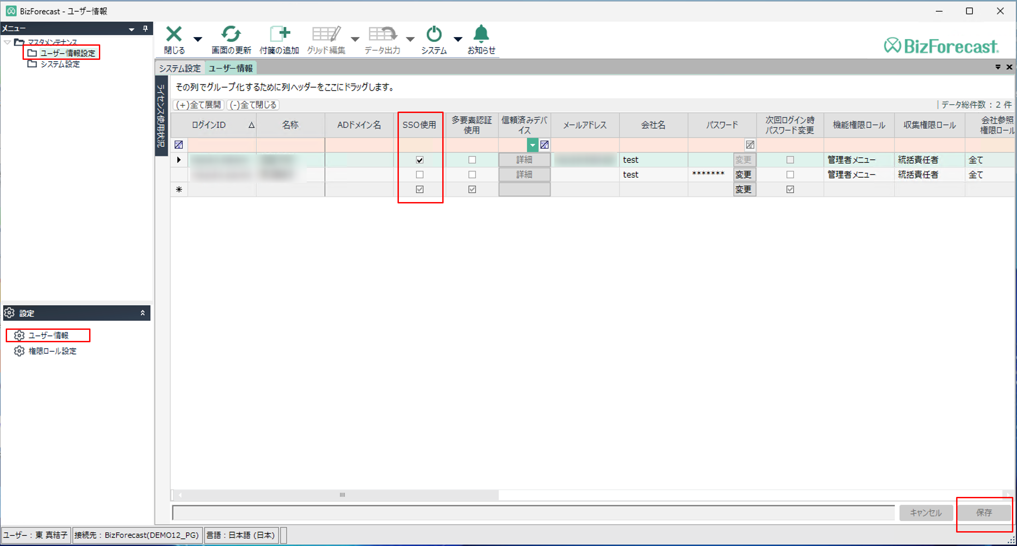
Task: Click the horizontal scrollbar thumb under grid
Action: pos(342,495)
